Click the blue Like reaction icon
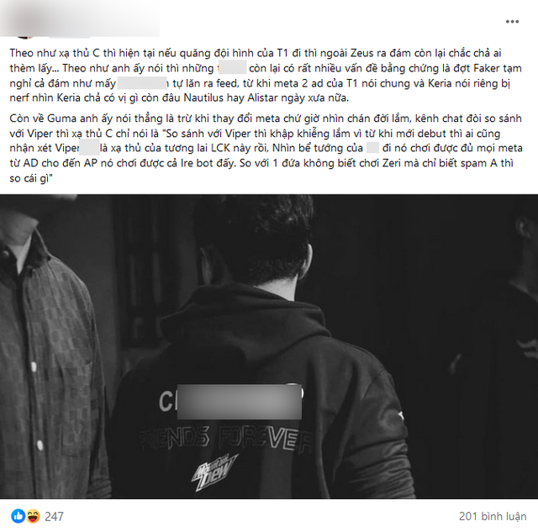Image resolution: width=538 pixels, height=532 pixels. point(18,516)
